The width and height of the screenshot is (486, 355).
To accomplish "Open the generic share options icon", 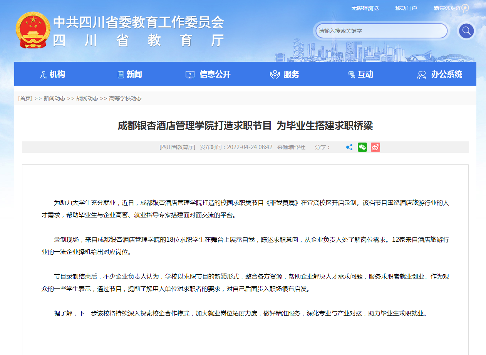I will click(349, 147).
